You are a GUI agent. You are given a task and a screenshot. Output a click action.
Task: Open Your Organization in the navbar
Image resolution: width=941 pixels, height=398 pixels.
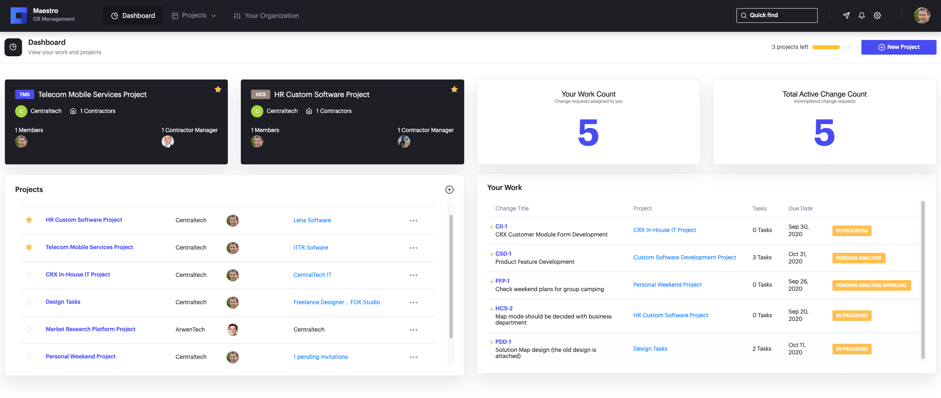coord(266,15)
